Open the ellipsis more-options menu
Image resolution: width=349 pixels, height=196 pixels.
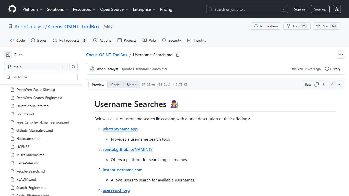341,54
